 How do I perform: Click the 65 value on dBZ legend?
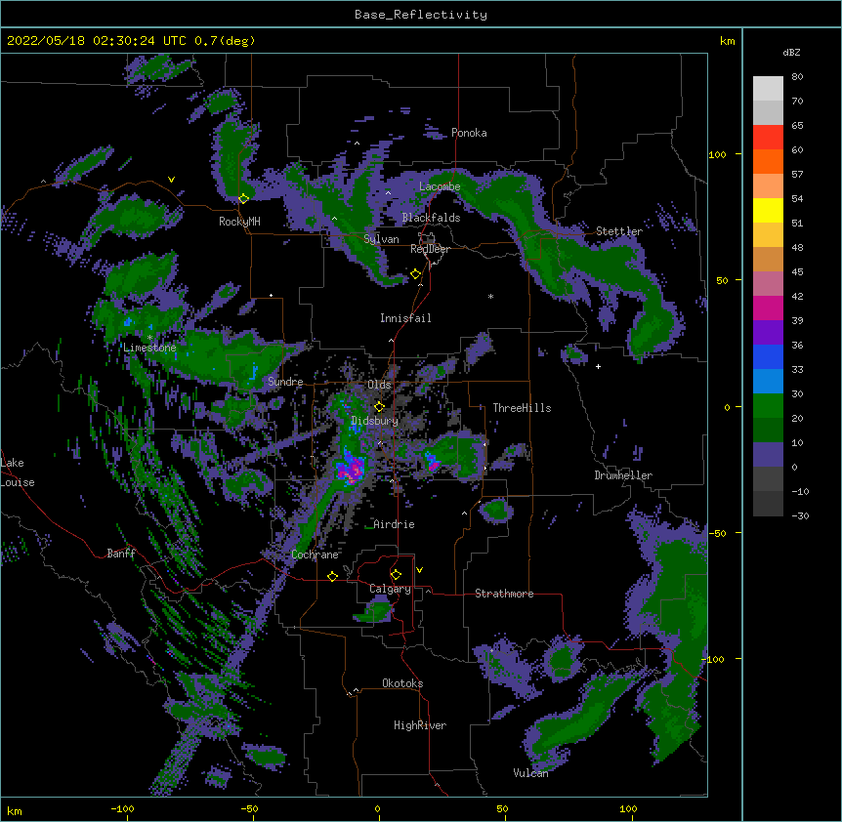(x=797, y=126)
